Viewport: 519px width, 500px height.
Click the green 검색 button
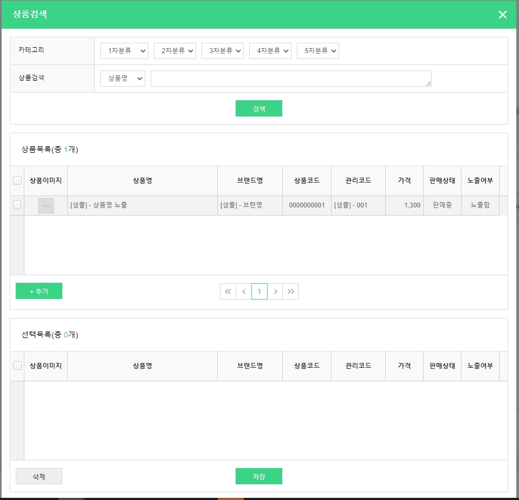(x=258, y=108)
